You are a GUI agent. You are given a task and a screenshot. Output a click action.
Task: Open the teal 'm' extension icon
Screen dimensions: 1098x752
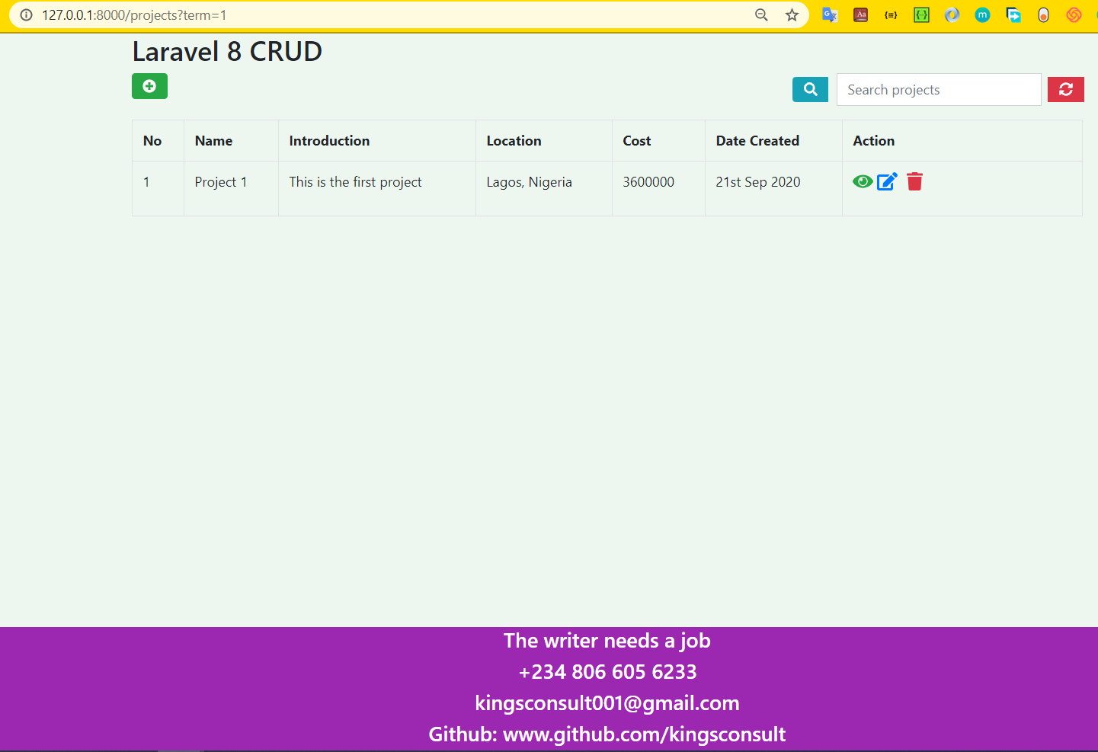click(x=982, y=14)
